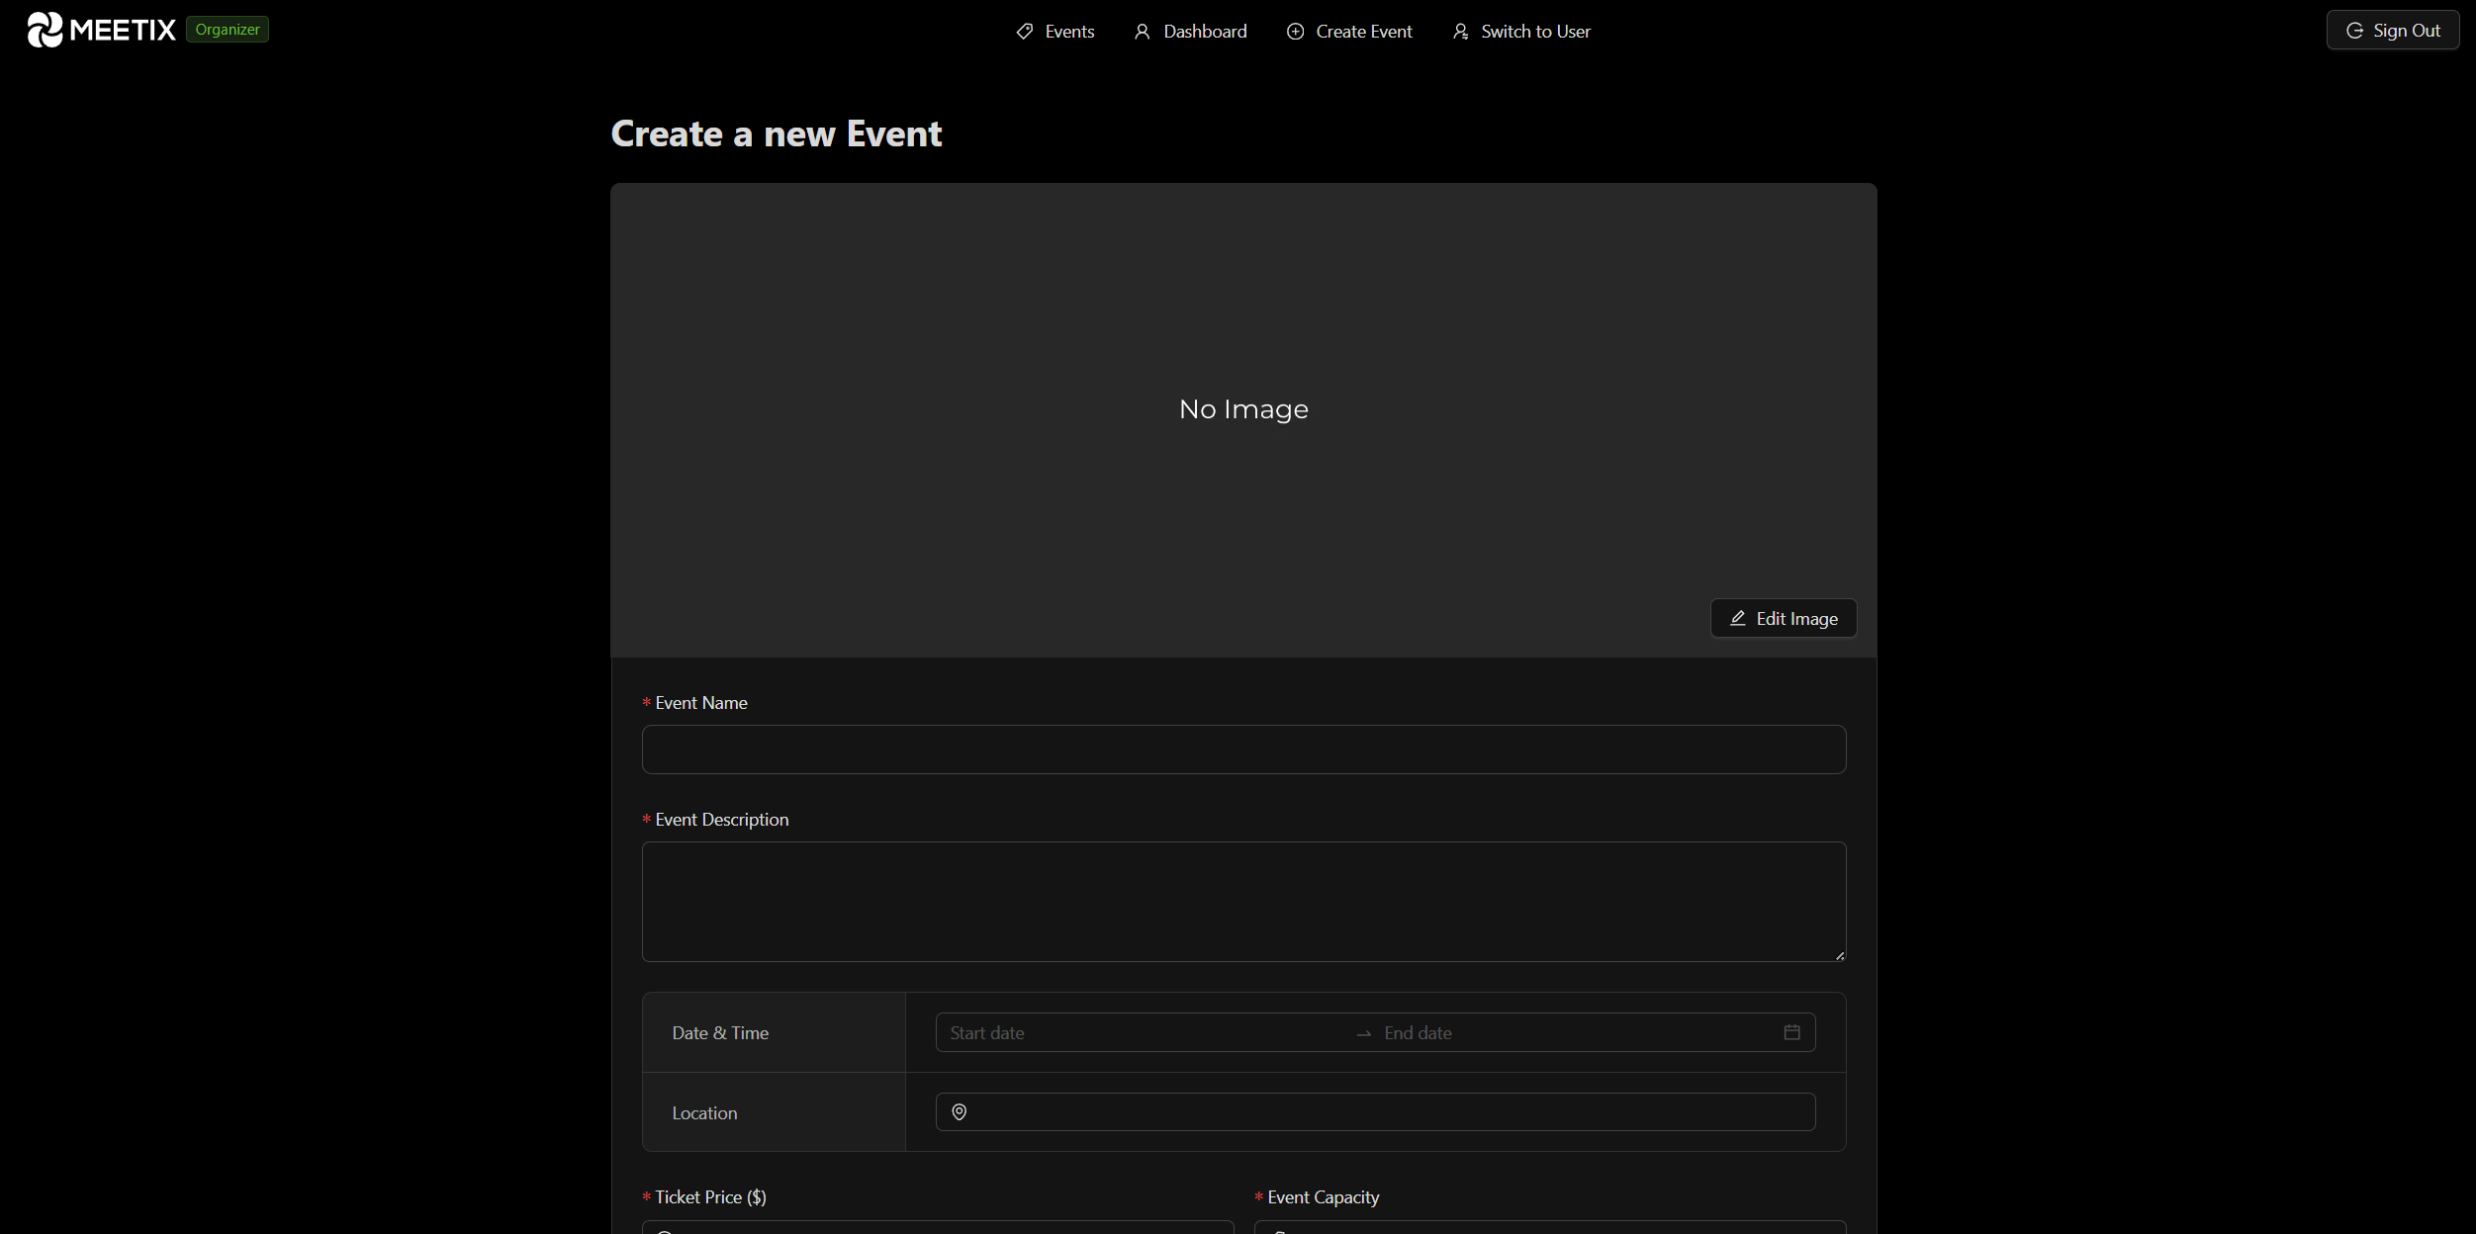Click the plus-circle icon beside Create Event
This screenshot has height=1234, width=2476.
point(1295,32)
